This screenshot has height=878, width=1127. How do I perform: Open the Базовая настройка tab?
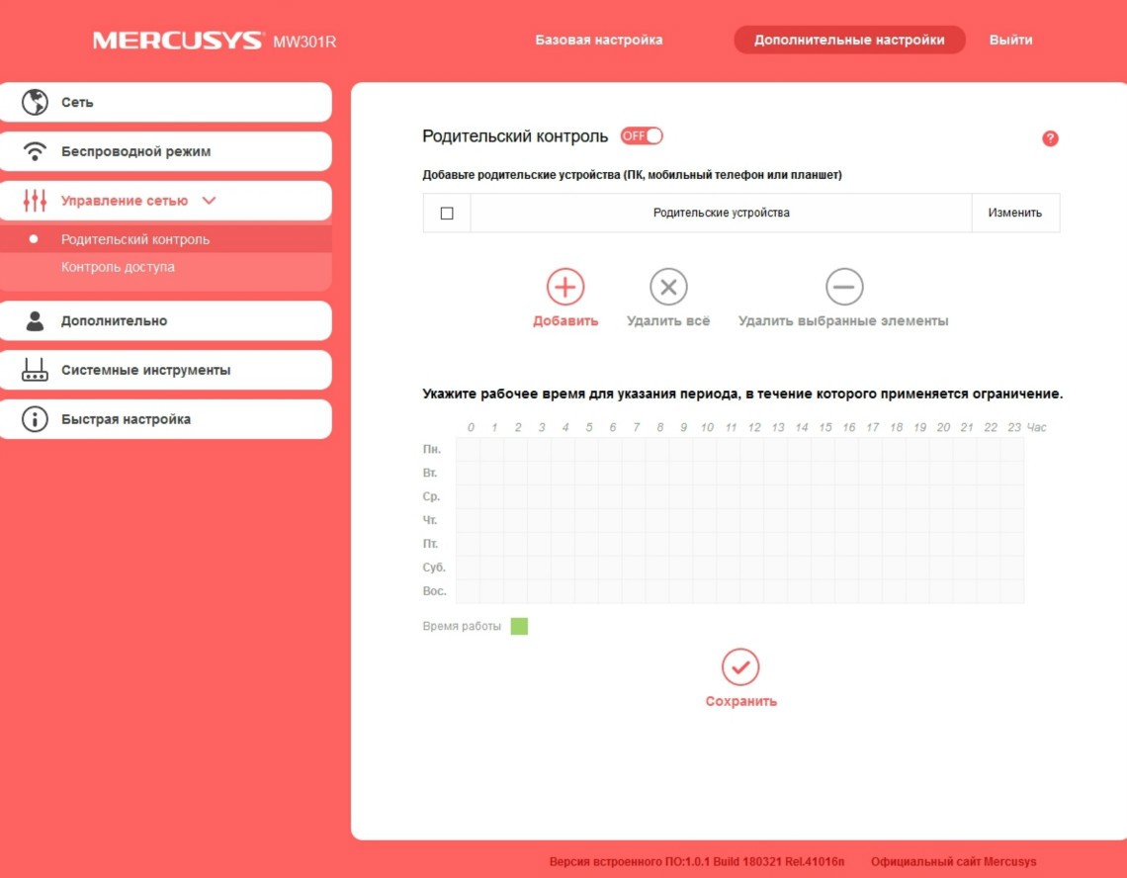599,41
